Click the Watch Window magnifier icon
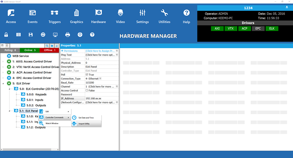This screenshot has width=293, height=158. click(x=41, y=123)
